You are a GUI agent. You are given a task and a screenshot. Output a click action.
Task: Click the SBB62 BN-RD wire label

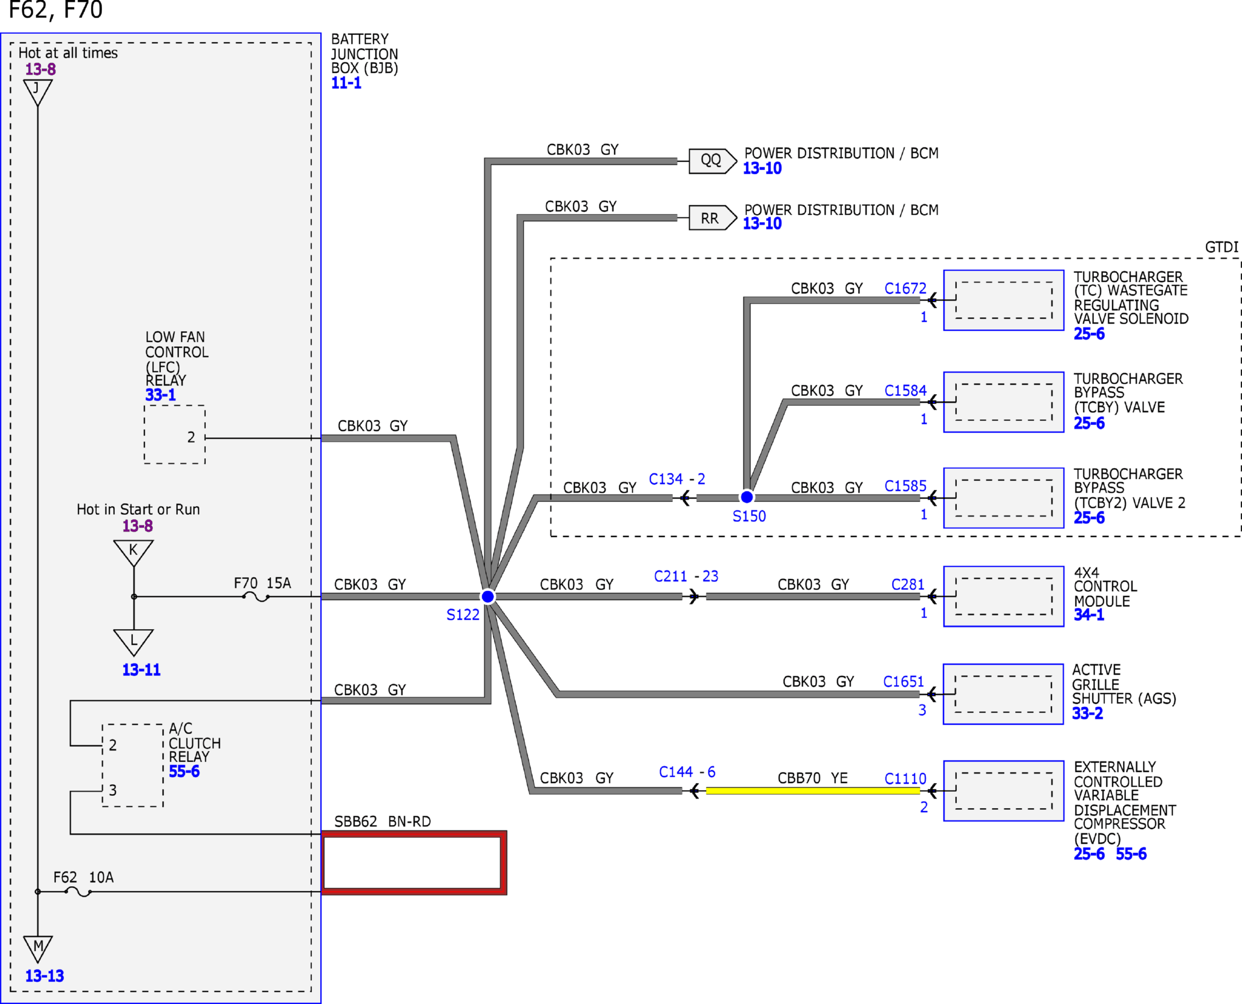pos(383,821)
